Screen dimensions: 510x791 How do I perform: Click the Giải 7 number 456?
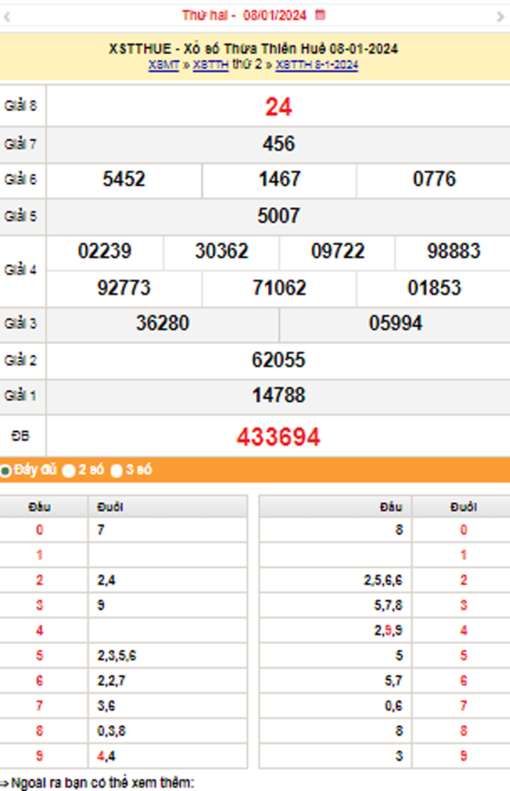(278, 144)
